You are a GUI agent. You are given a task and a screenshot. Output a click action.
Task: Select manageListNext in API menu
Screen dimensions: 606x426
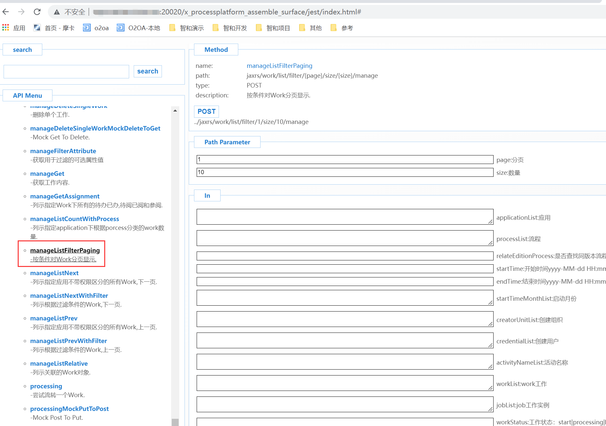tap(54, 273)
